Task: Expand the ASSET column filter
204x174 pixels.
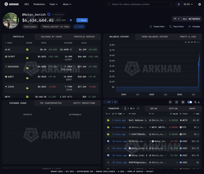Action: [x=6, y=43]
